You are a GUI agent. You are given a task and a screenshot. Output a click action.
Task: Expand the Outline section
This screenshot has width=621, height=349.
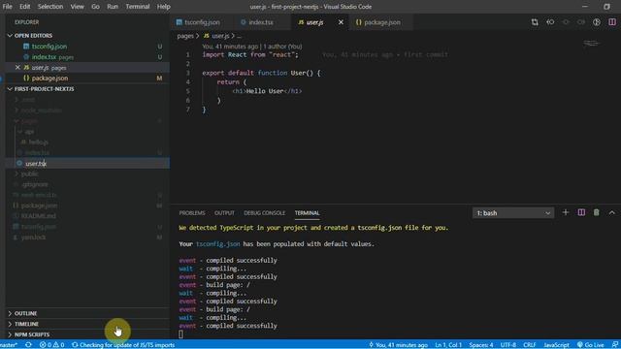tap(26, 313)
